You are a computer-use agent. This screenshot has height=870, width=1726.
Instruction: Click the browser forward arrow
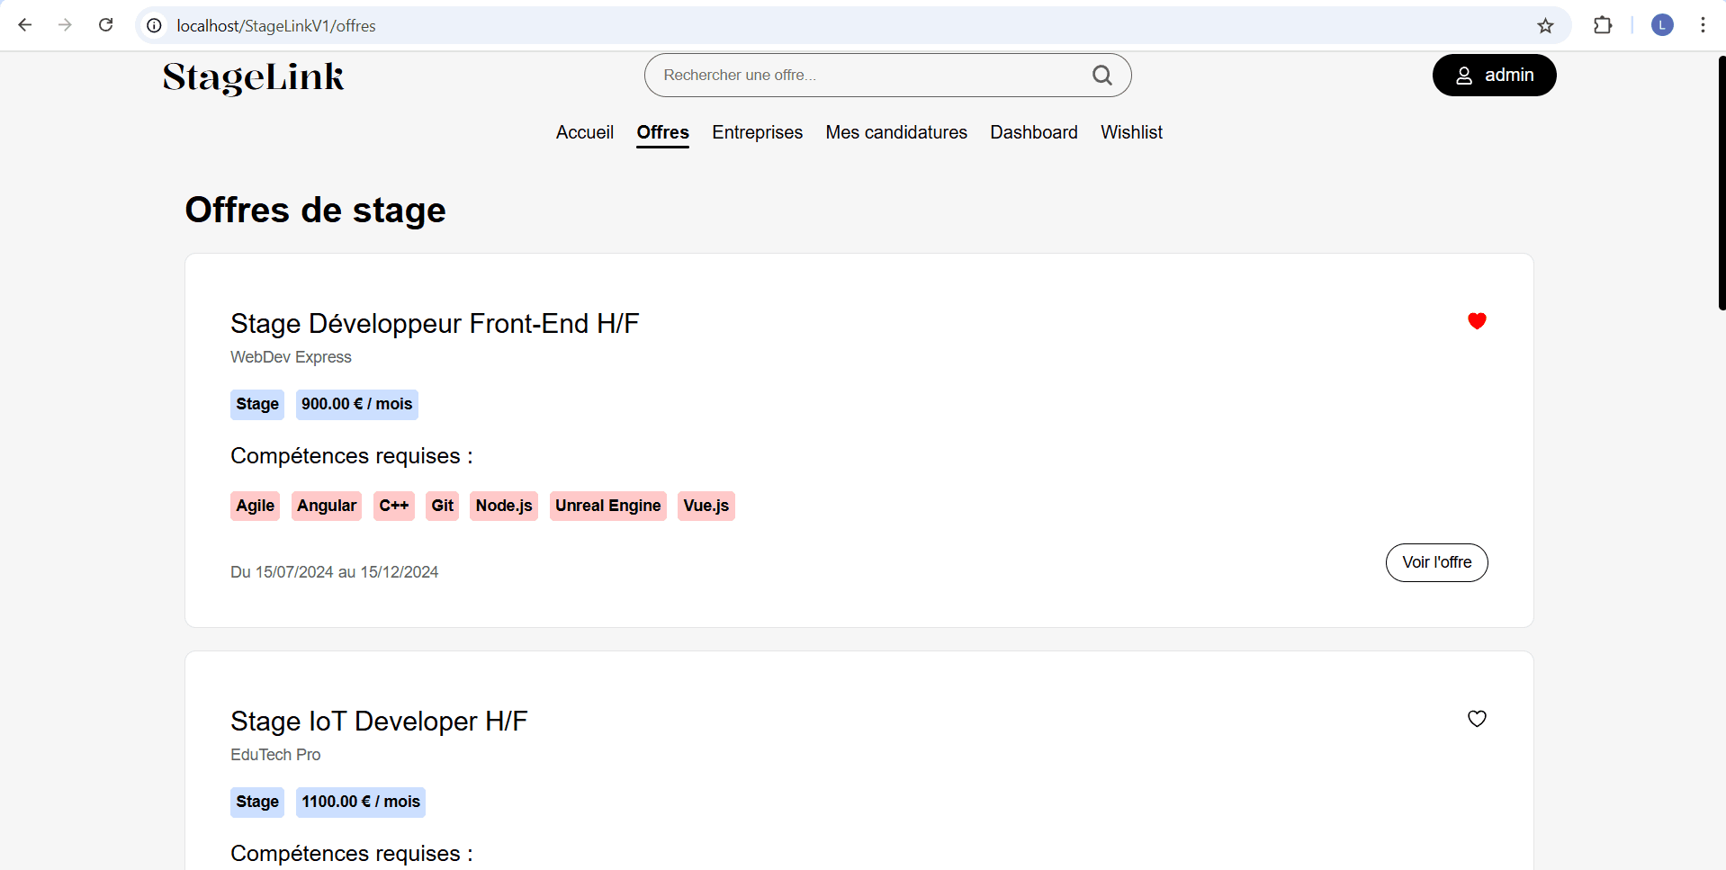point(65,25)
